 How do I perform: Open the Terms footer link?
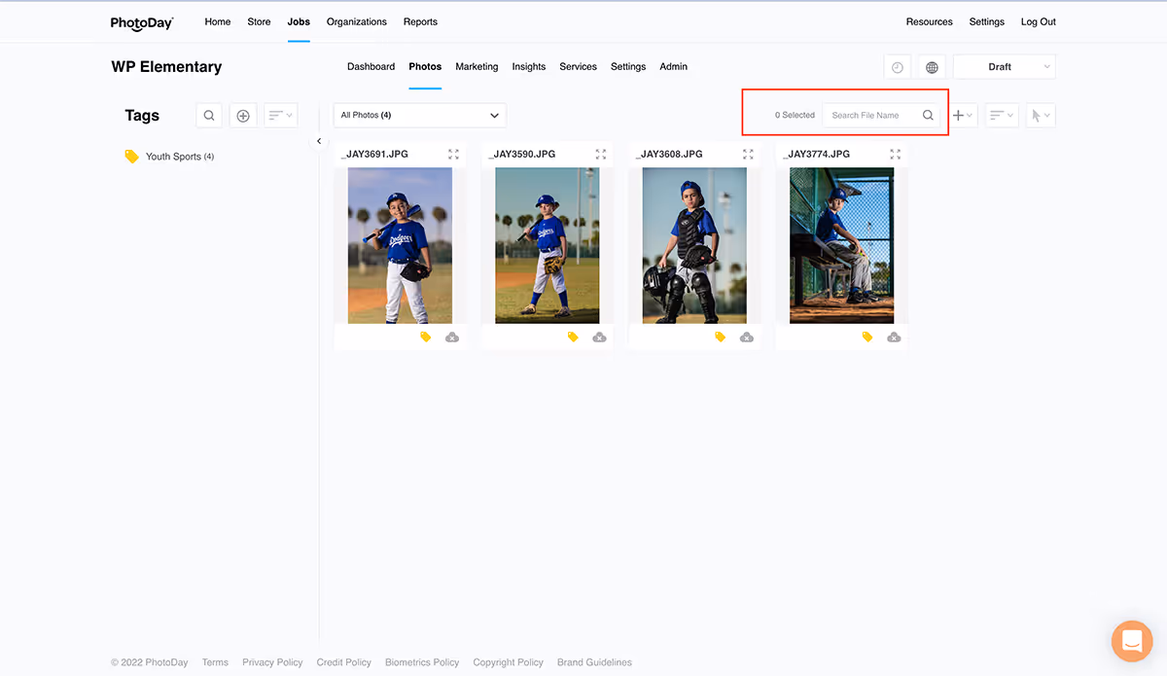click(215, 662)
